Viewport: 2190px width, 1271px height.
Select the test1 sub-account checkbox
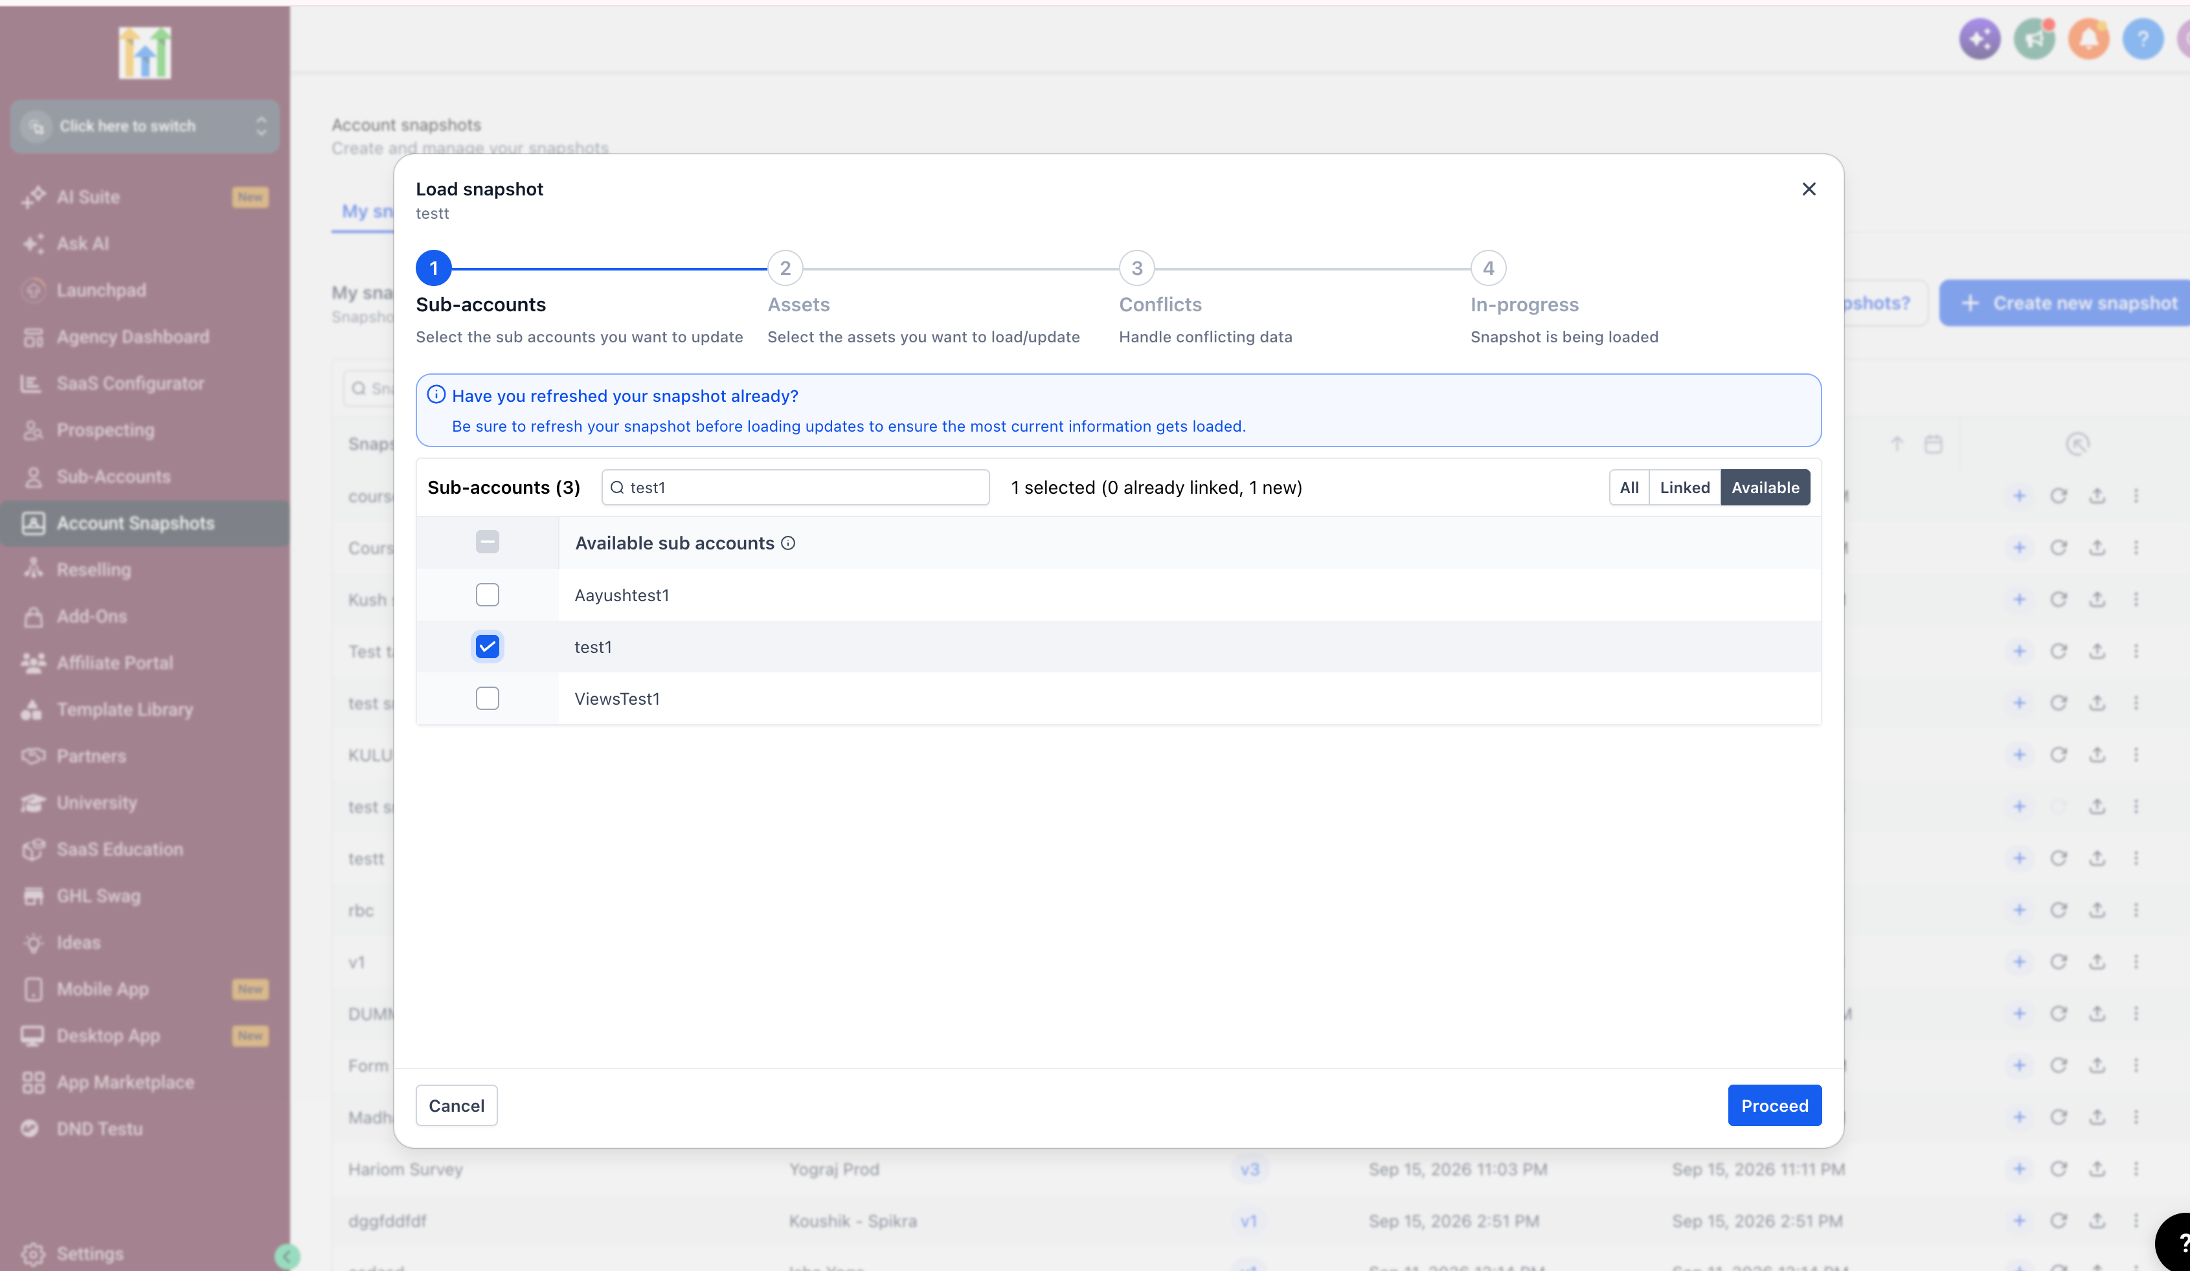[488, 647]
